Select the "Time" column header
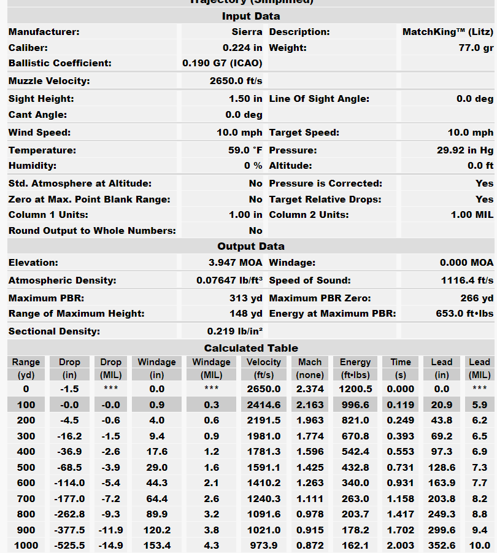The width and height of the screenshot is (497, 553). coord(401,362)
